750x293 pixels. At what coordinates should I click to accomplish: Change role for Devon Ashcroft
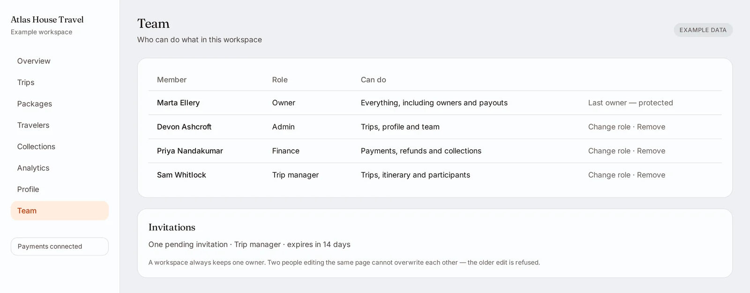click(609, 127)
